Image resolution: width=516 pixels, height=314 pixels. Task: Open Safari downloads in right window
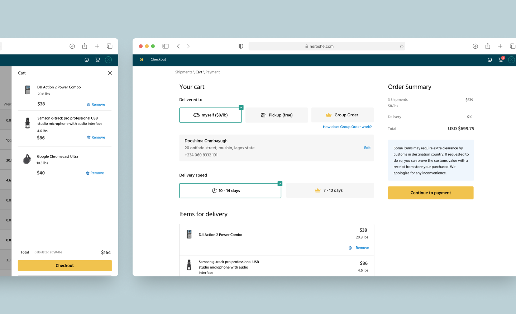coord(475,46)
